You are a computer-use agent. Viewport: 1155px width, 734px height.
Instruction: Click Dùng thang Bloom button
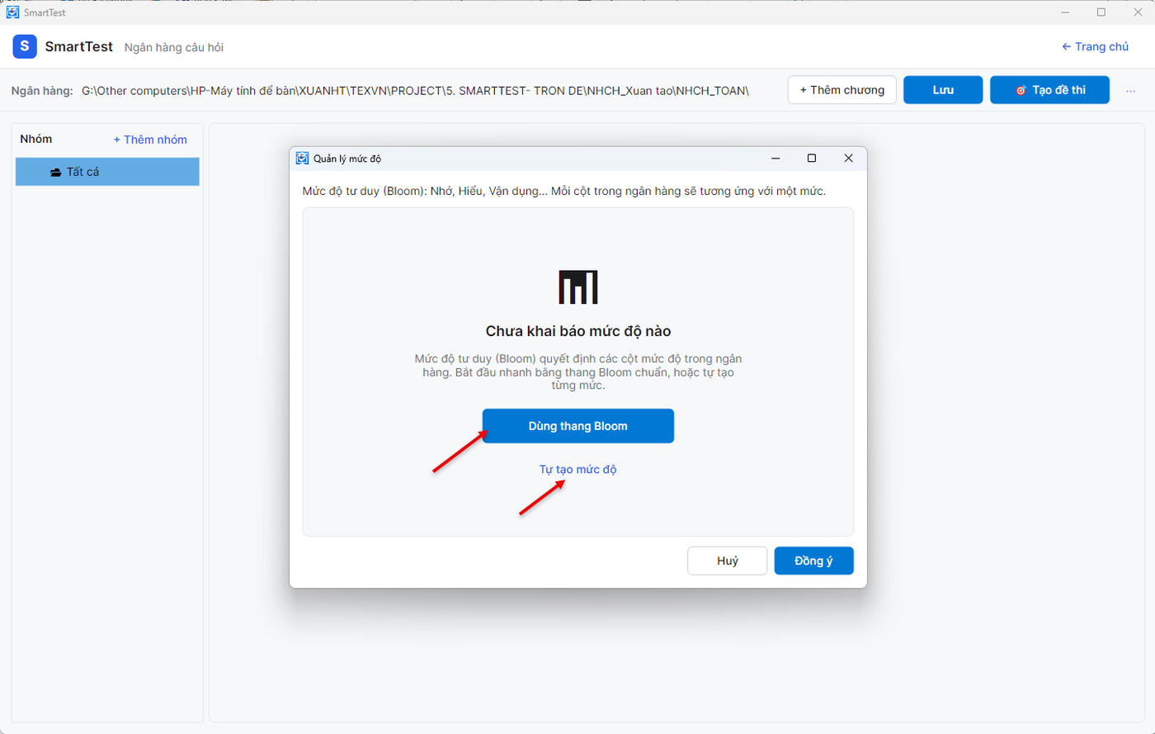pyautogui.click(x=578, y=426)
